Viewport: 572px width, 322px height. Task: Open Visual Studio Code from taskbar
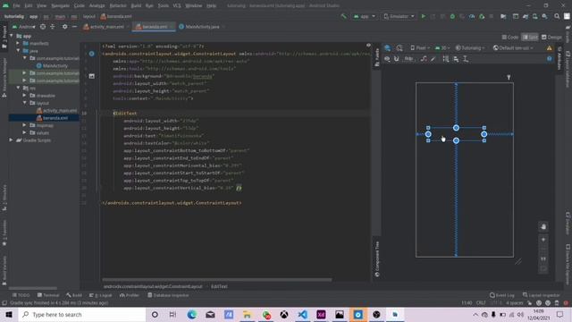point(302,314)
